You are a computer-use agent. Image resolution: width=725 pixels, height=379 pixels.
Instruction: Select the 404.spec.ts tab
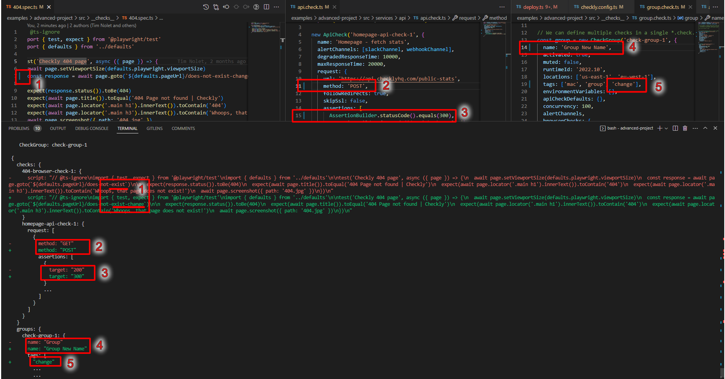[28, 7]
